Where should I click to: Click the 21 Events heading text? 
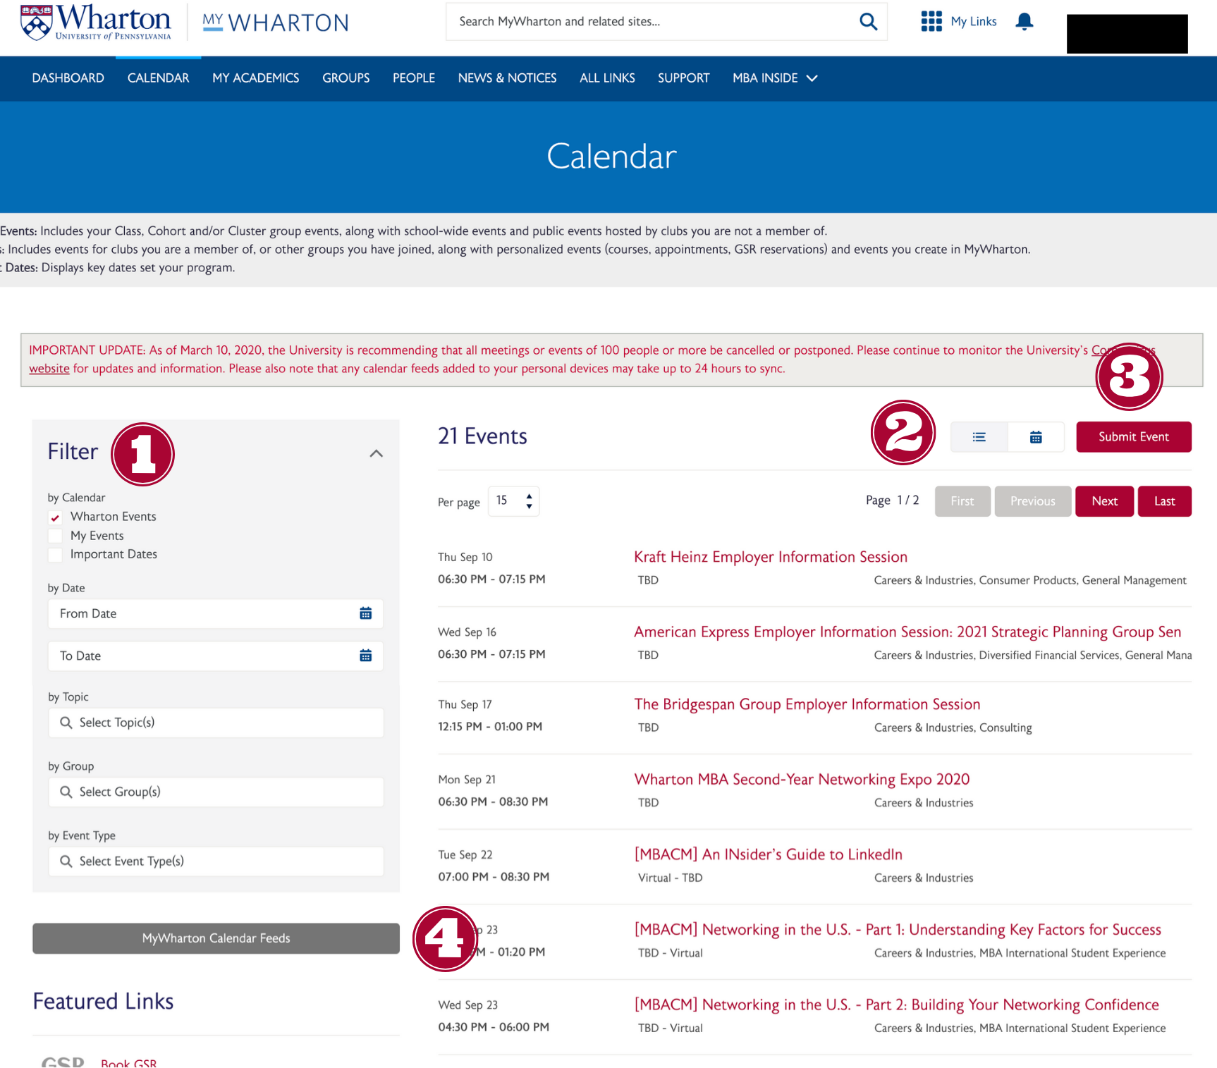pyautogui.click(x=482, y=436)
